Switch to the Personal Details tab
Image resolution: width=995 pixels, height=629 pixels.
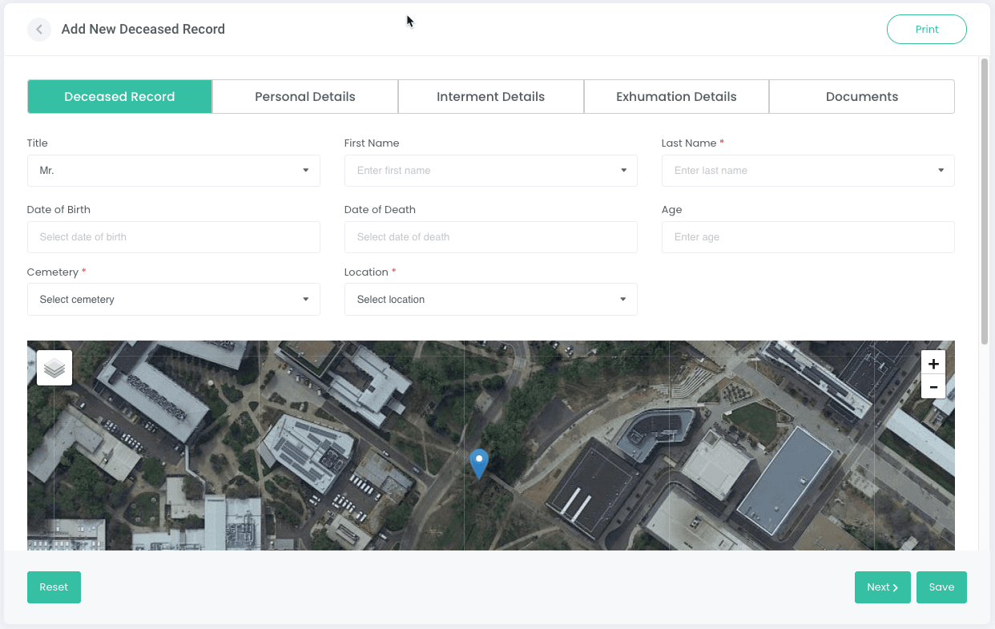pyautogui.click(x=304, y=97)
